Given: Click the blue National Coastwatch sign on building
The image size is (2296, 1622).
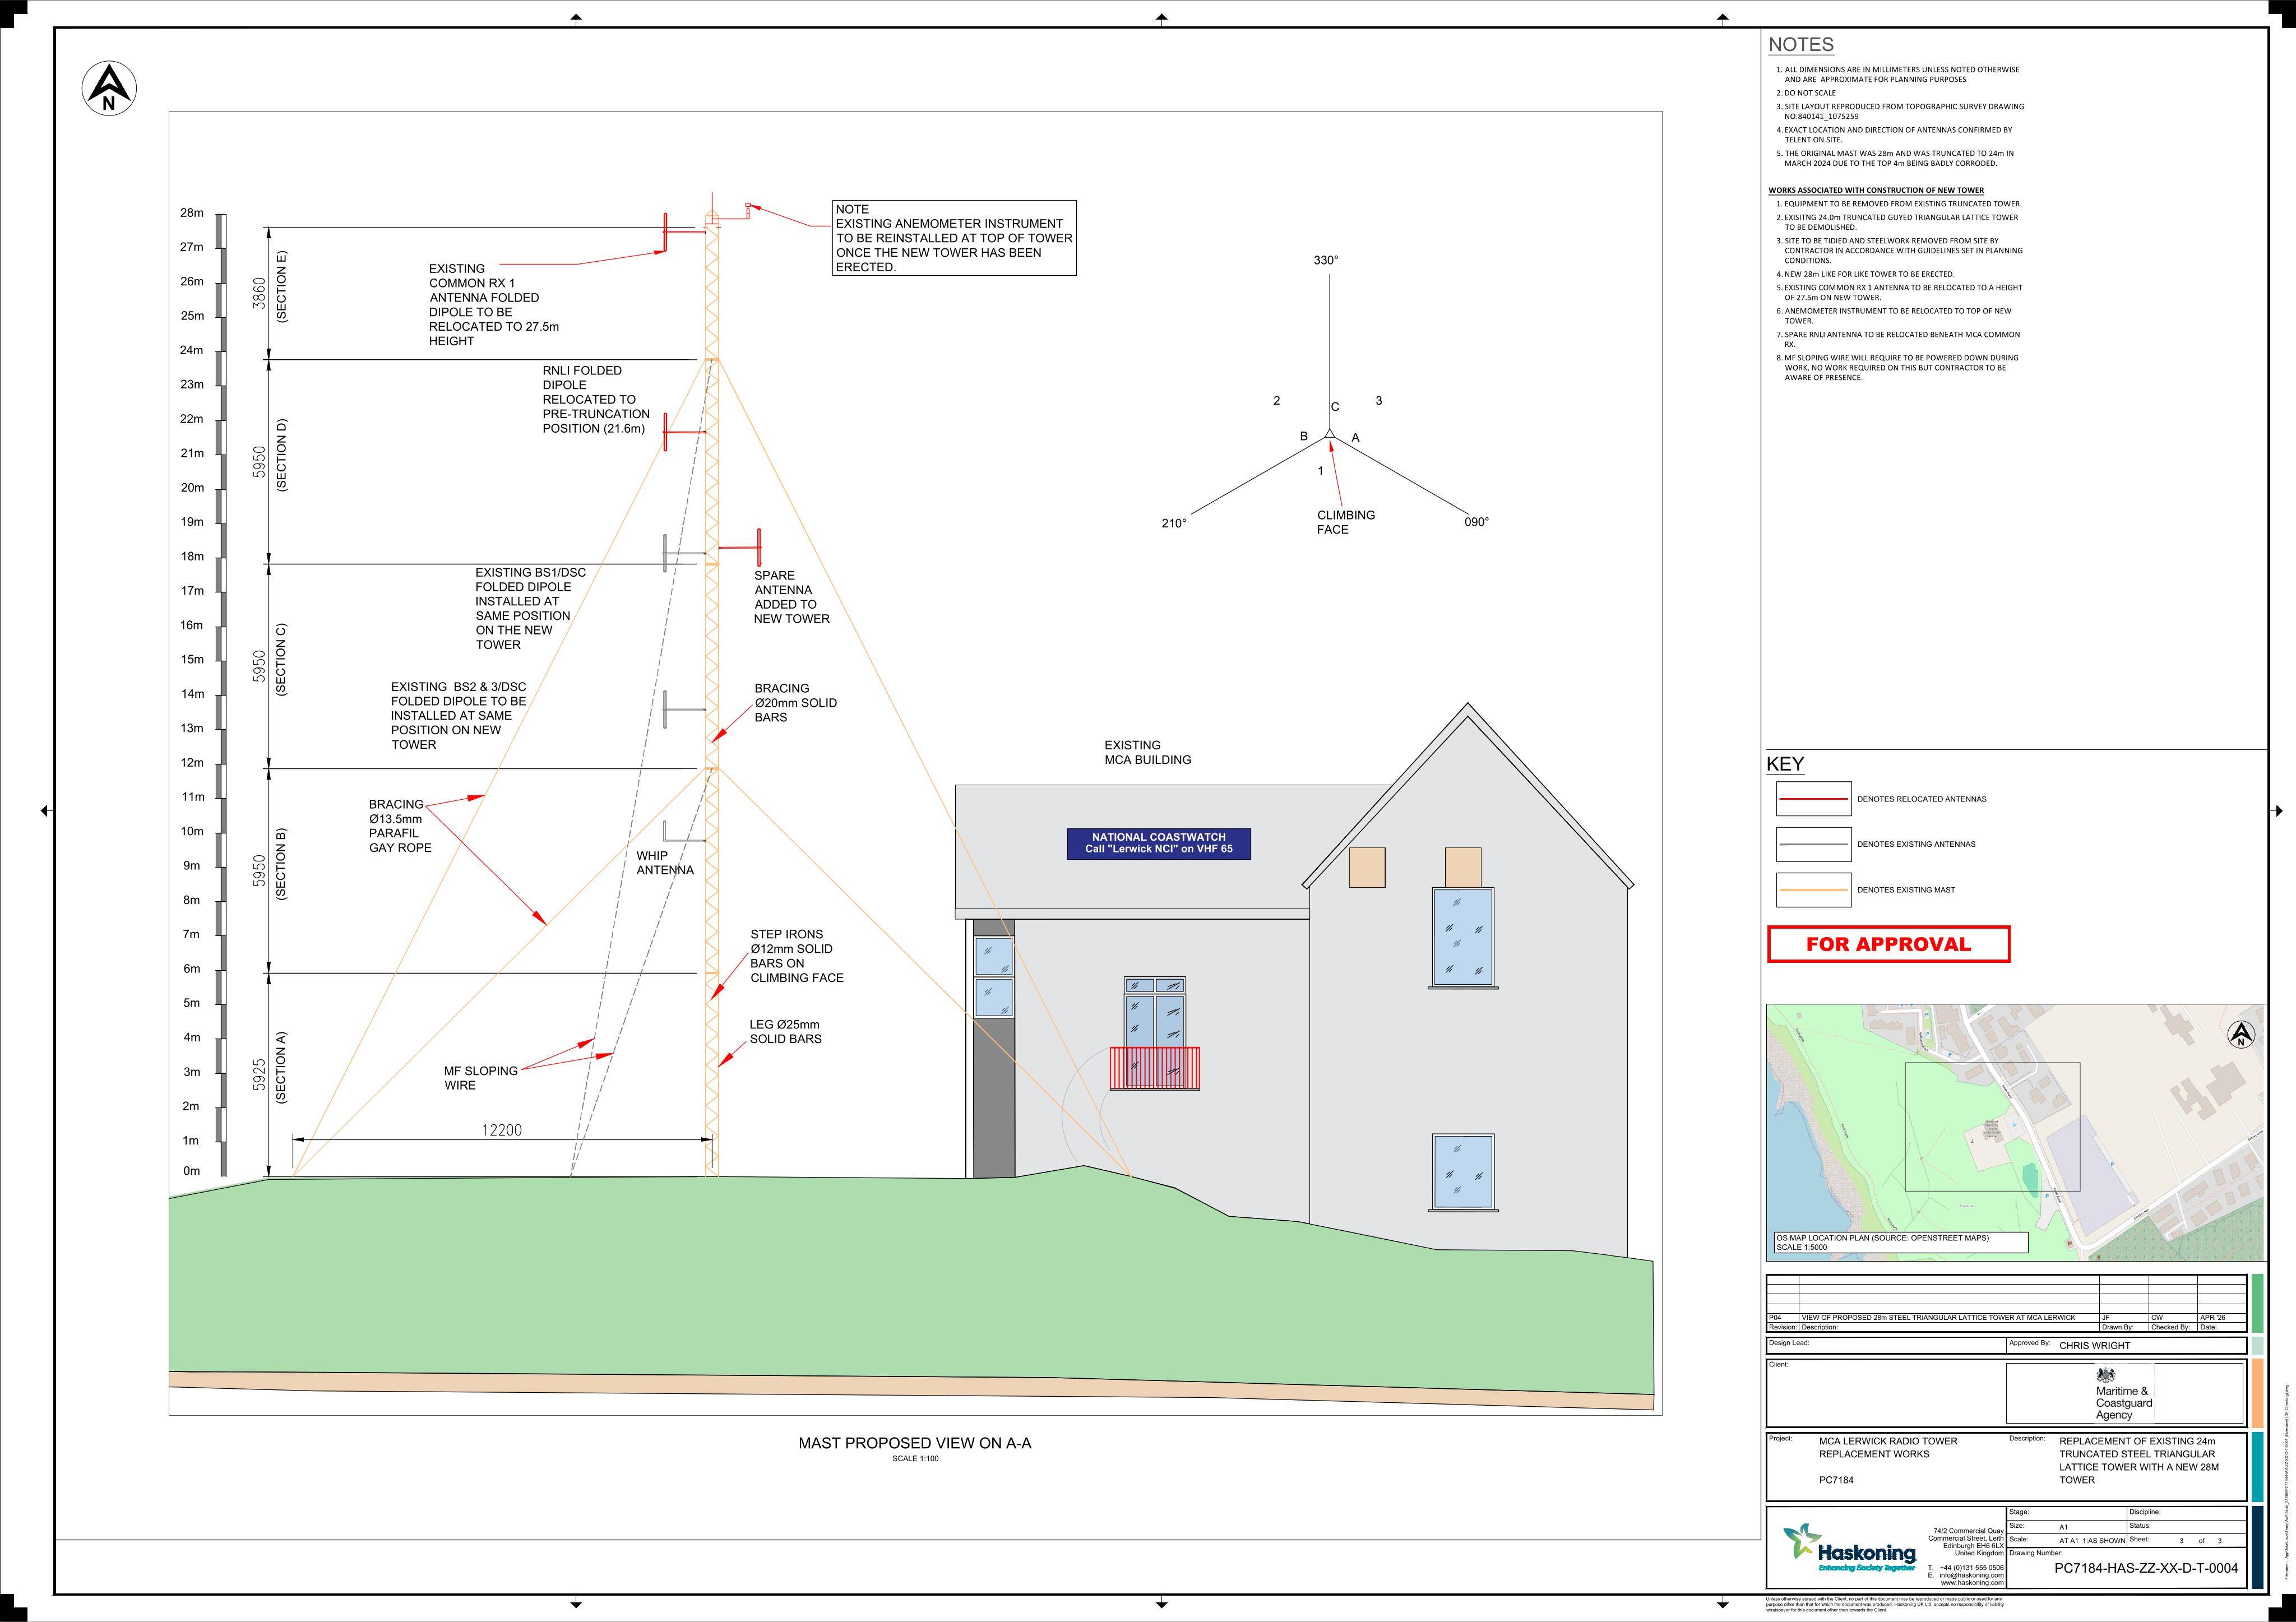Looking at the screenshot, I should click(x=1158, y=843).
